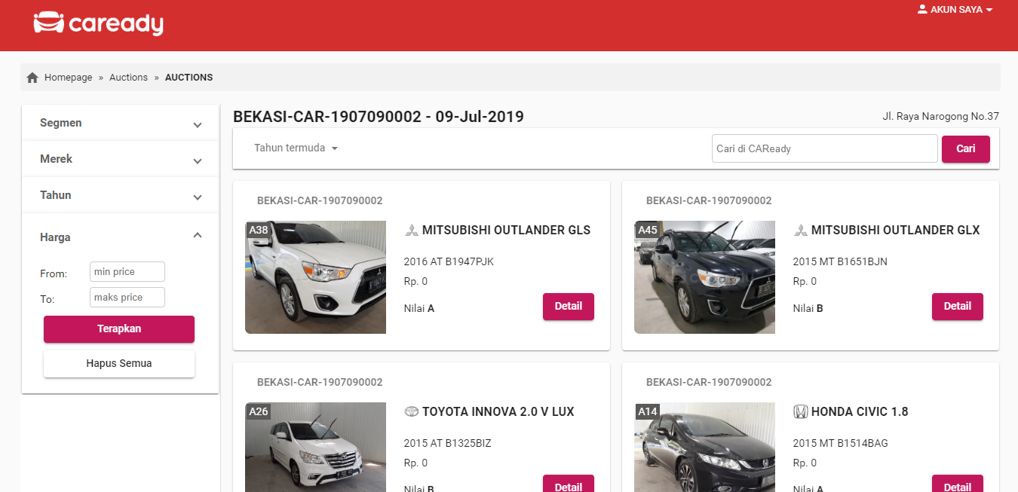Click MITSUBISHI OUTLANDER GLS title
The image size is (1018, 492).
pos(506,231)
